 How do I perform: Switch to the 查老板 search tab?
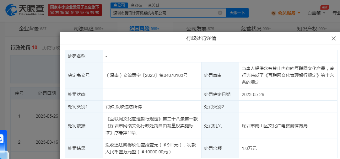click(136, 5)
